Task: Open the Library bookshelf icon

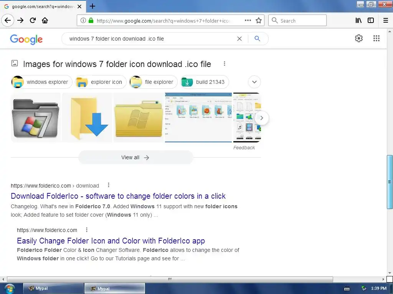Action: point(358,21)
